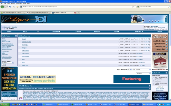Go to the Firefox home page icon
Image resolution: width=171 pixels, height=106 pixels.
click(x=17, y=7)
